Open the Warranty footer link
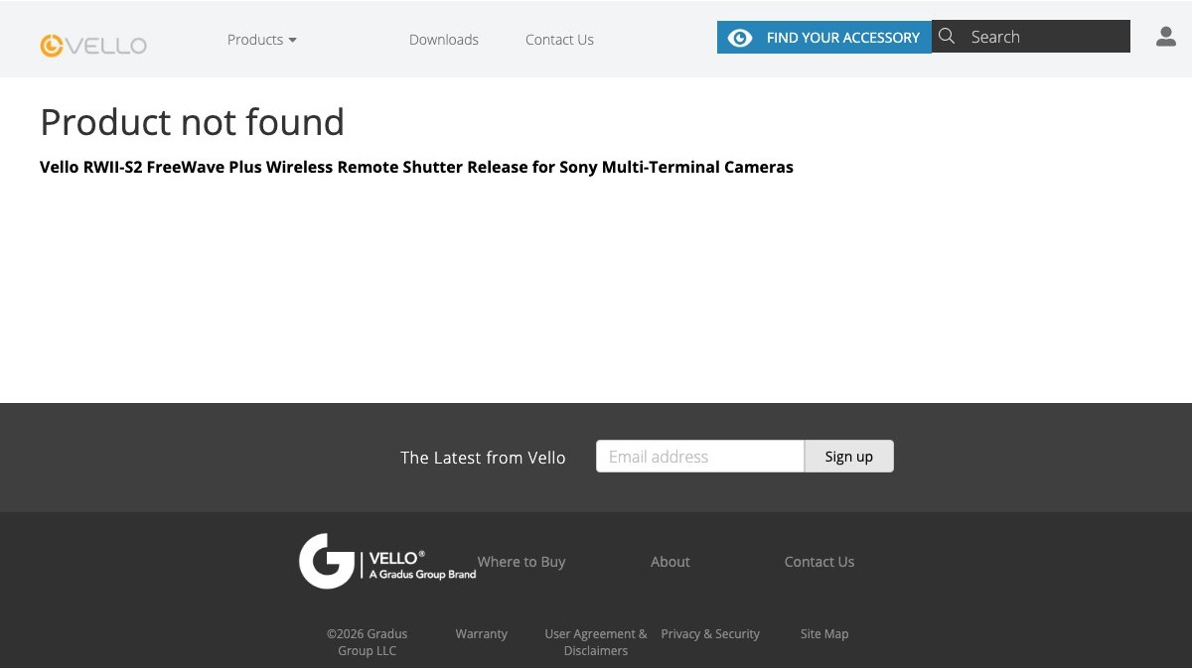This screenshot has height=670, width=1192. 482,634
